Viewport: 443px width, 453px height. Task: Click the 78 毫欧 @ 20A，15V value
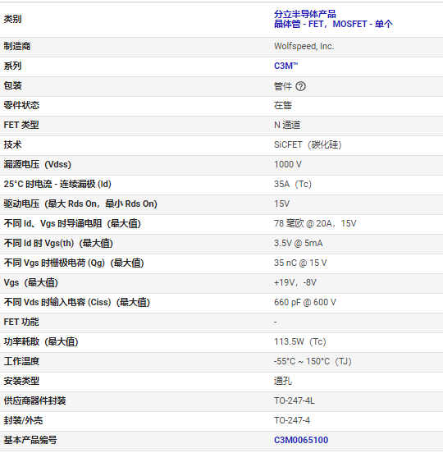point(315,223)
